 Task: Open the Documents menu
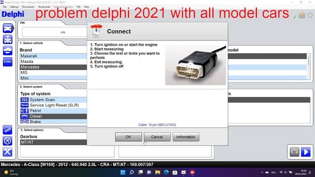point(28,7)
